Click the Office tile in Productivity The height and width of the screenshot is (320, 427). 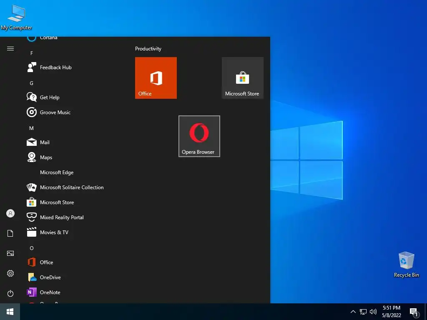click(x=156, y=78)
